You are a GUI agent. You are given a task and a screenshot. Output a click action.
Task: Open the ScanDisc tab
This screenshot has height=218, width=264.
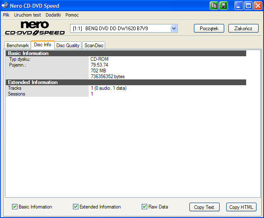click(x=94, y=46)
